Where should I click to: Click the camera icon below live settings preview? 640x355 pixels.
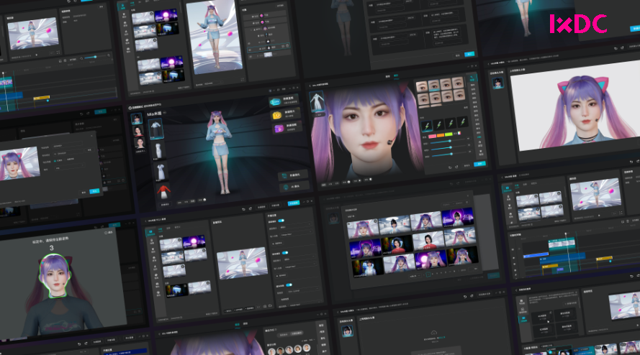[265, 306]
